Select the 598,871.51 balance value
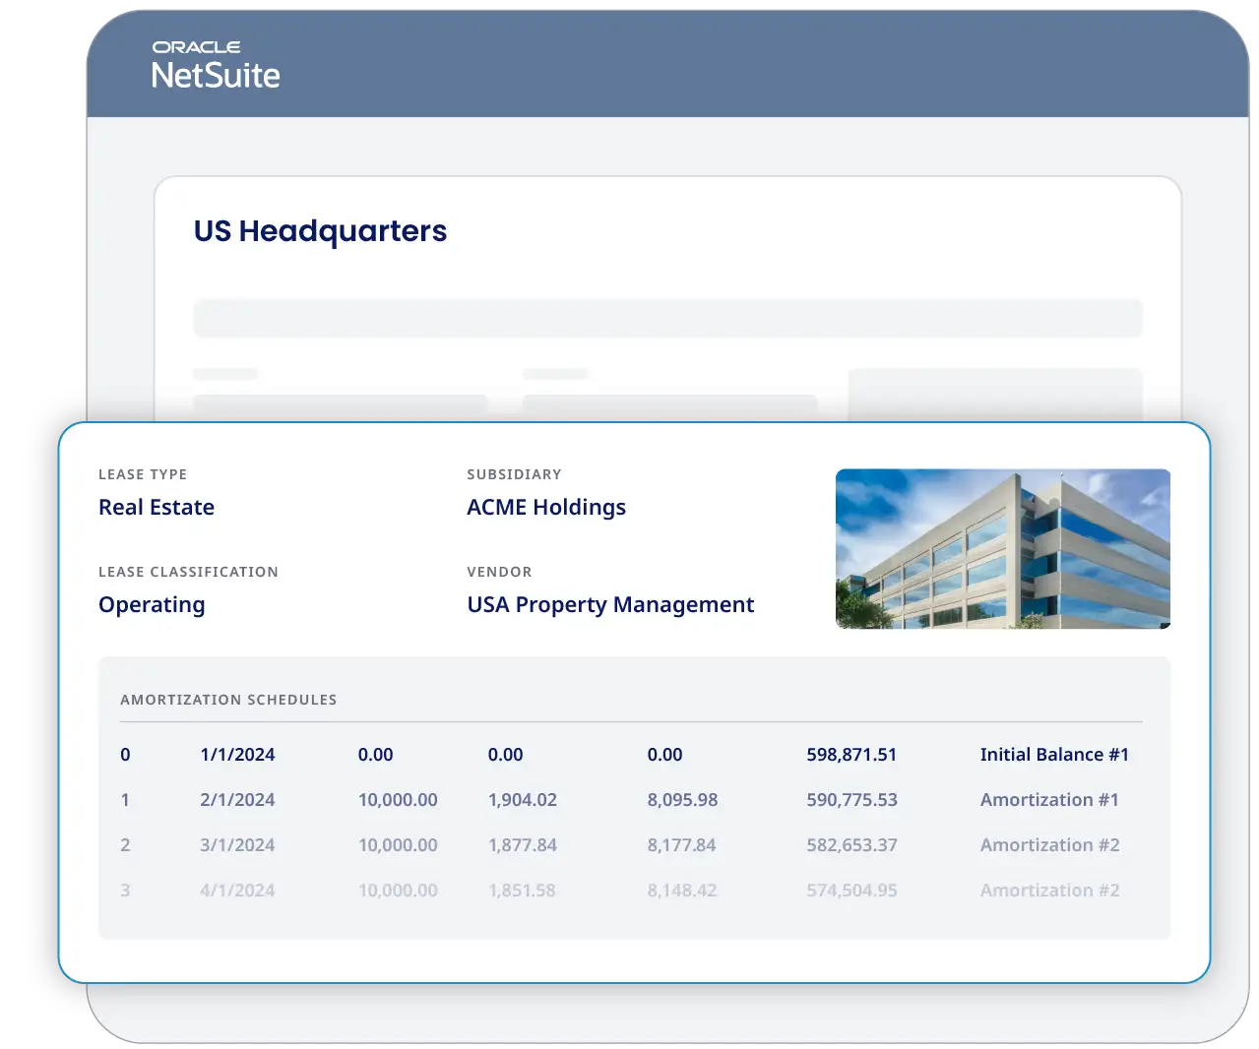This screenshot has width=1259, height=1049. click(x=851, y=754)
